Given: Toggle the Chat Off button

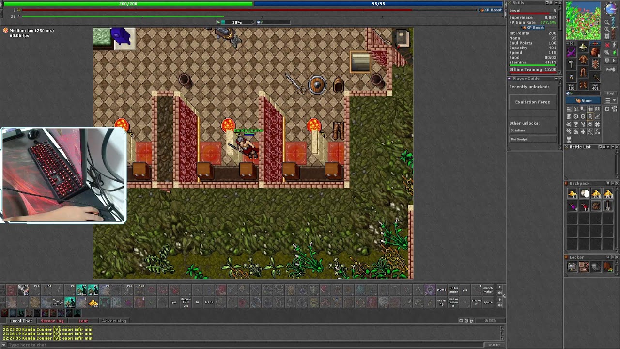Looking at the screenshot, I should (x=495, y=345).
